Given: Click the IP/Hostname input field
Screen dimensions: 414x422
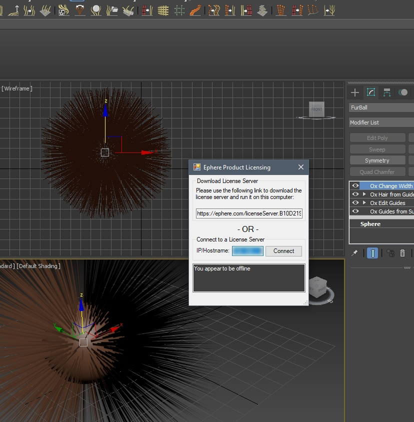Looking at the screenshot, I should click(x=247, y=251).
